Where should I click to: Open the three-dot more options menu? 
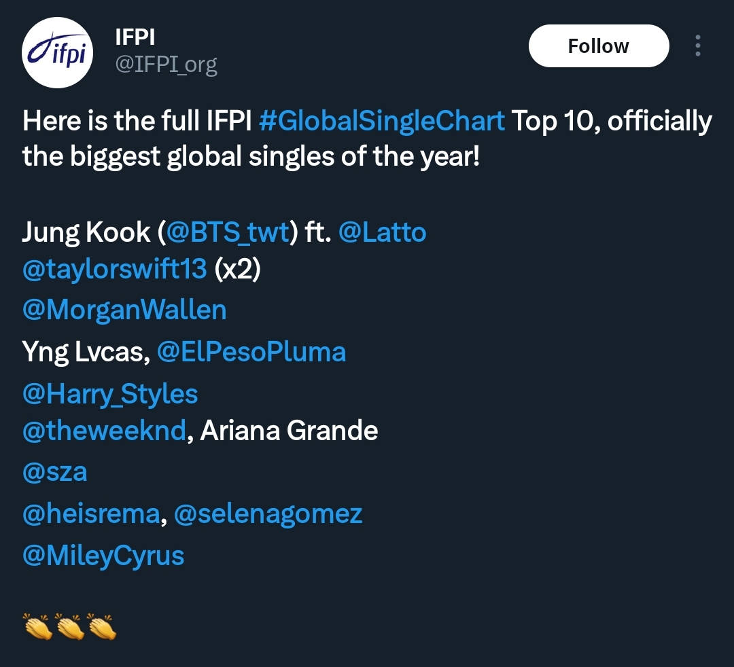click(x=697, y=46)
